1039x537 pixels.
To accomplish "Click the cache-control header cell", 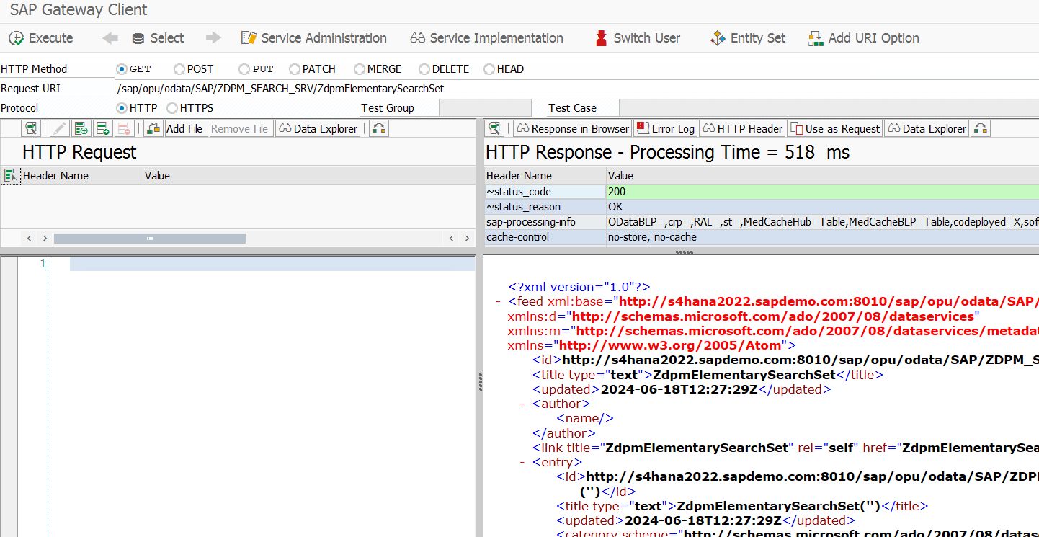I will click(x=545, y=237).
